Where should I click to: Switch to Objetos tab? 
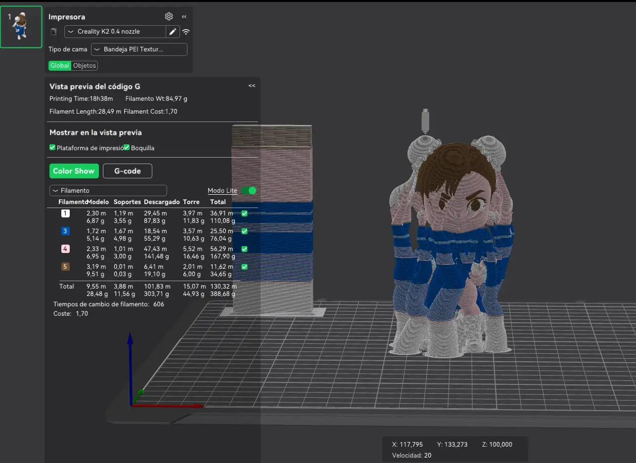(85, 66)
